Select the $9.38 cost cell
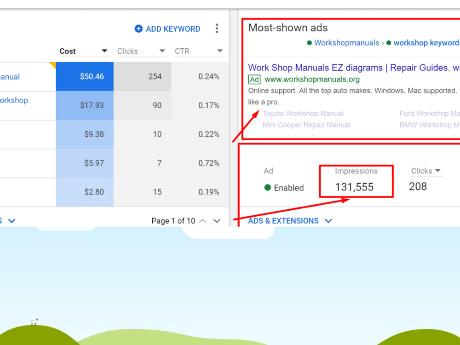Viewport: 460px width, 345px height. click(85, 134)
